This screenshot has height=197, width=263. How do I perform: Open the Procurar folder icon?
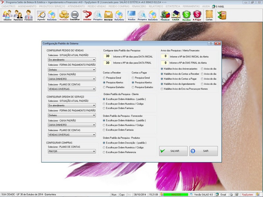108,15
